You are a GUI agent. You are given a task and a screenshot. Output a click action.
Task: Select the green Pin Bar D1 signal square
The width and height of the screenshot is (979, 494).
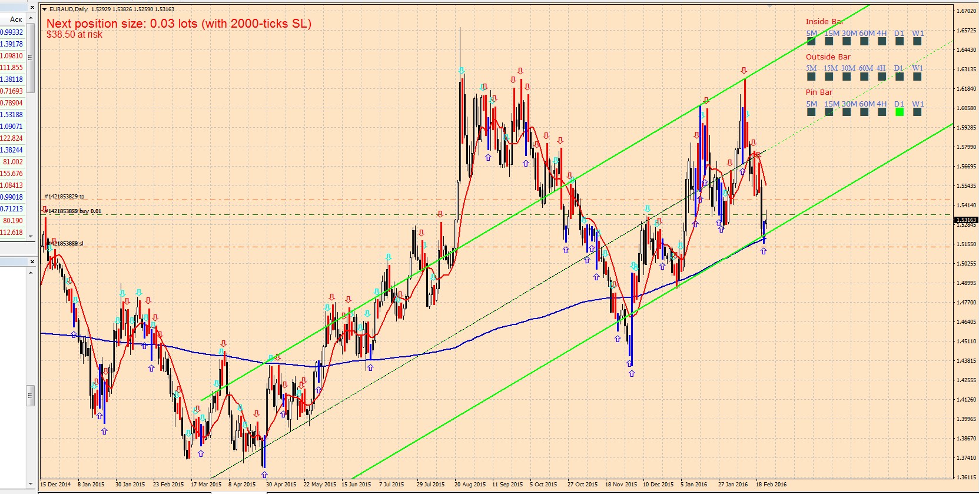click(x=900, y=112)
